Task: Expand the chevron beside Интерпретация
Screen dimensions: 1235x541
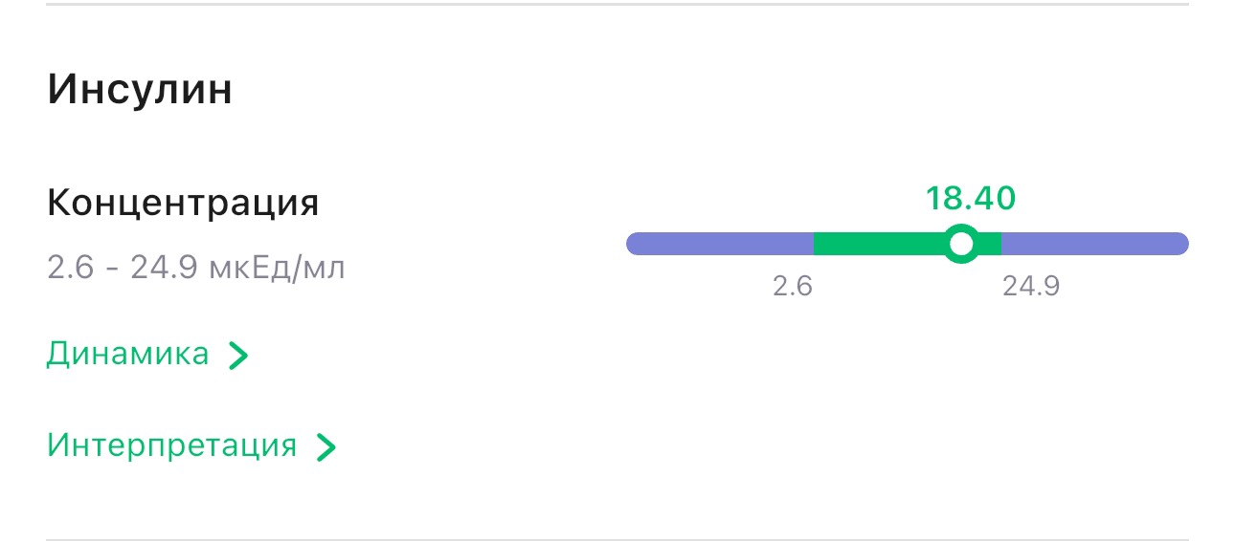Action: [326, 446]
